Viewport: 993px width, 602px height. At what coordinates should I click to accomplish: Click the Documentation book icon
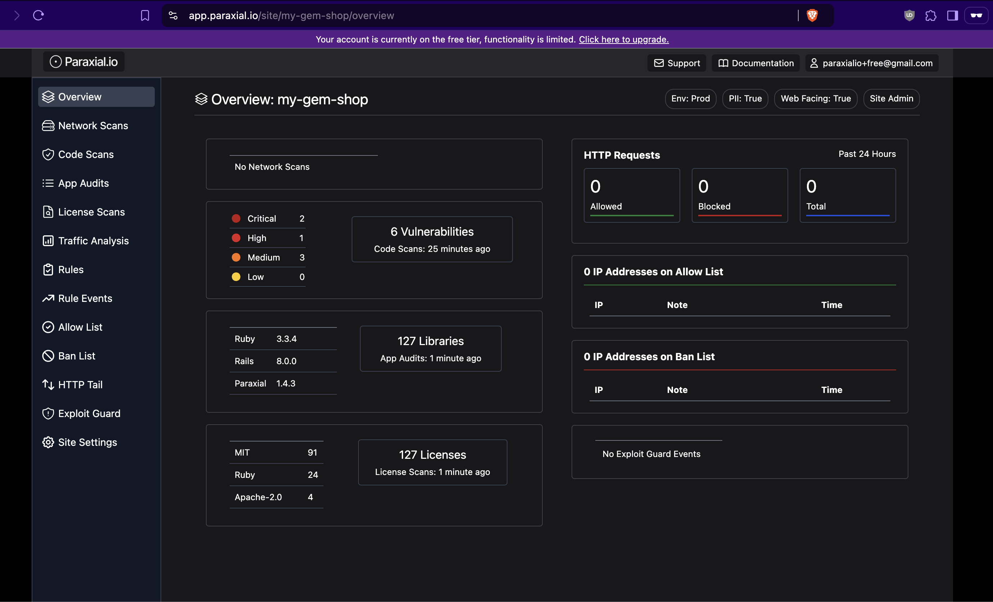(x=723, y=63)
